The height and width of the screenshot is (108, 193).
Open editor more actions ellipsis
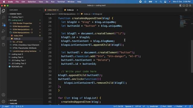pos(190,10)
